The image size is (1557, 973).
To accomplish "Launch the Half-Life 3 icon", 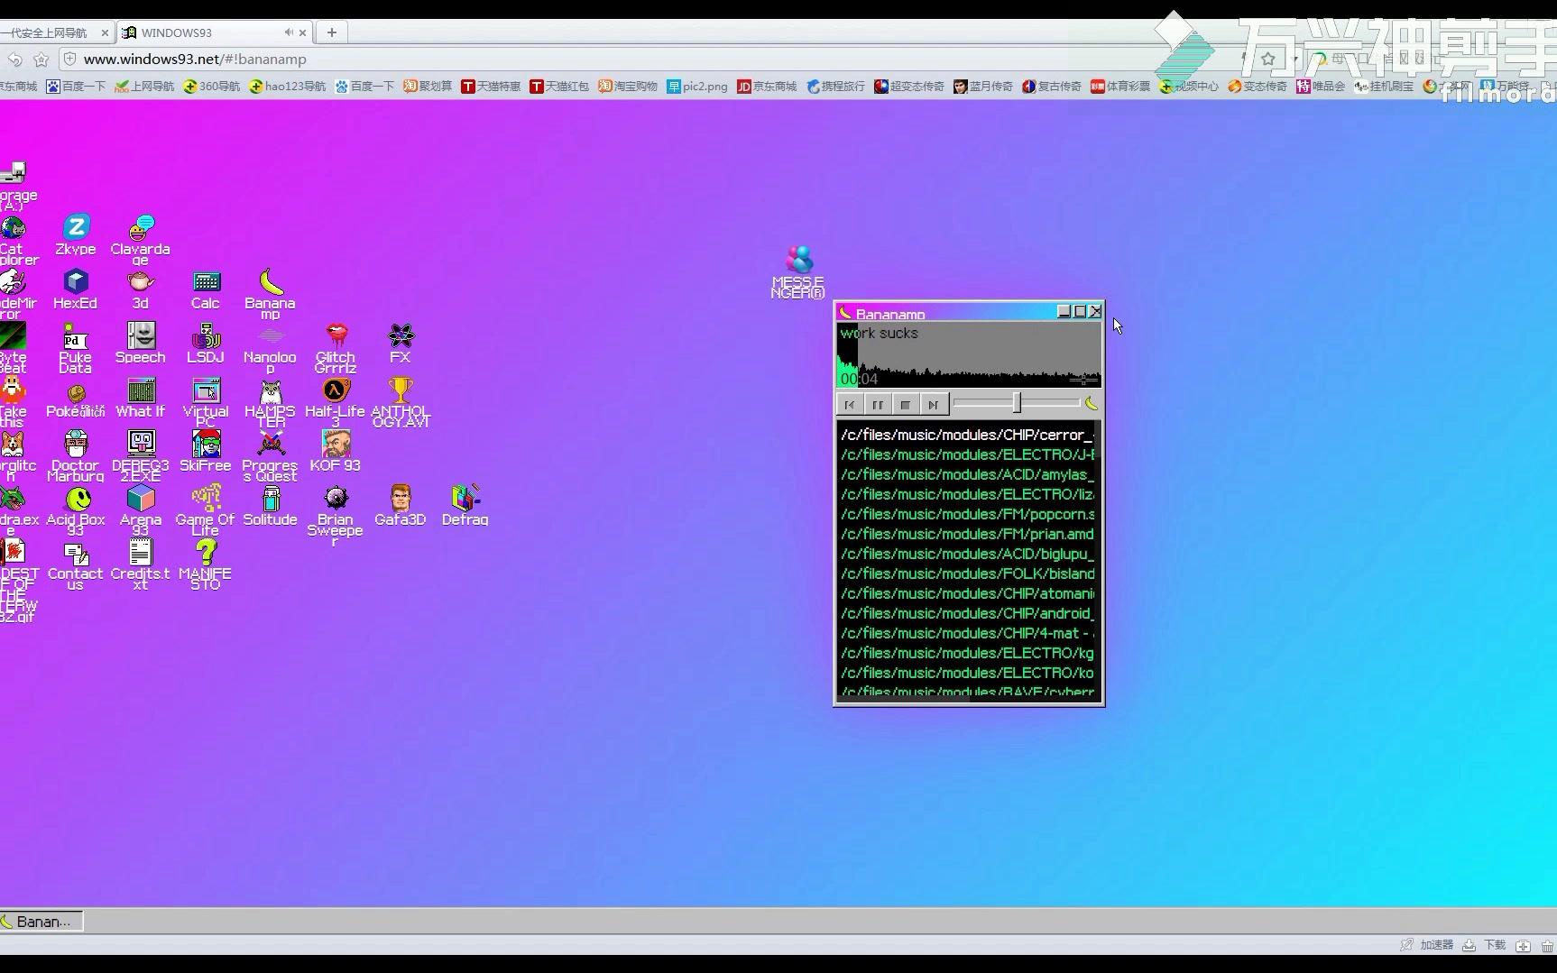I will click(336, 401).
